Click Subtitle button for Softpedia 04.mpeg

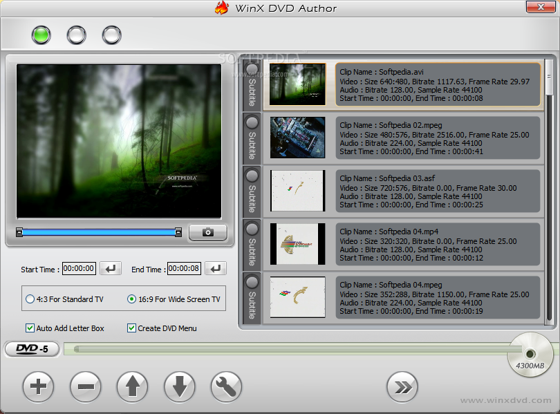[252, 298]
